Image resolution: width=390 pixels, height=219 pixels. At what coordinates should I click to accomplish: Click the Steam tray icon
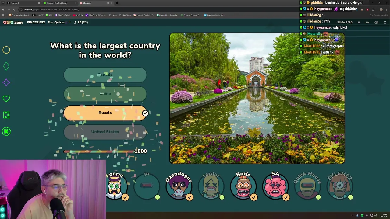pos(357,215)
